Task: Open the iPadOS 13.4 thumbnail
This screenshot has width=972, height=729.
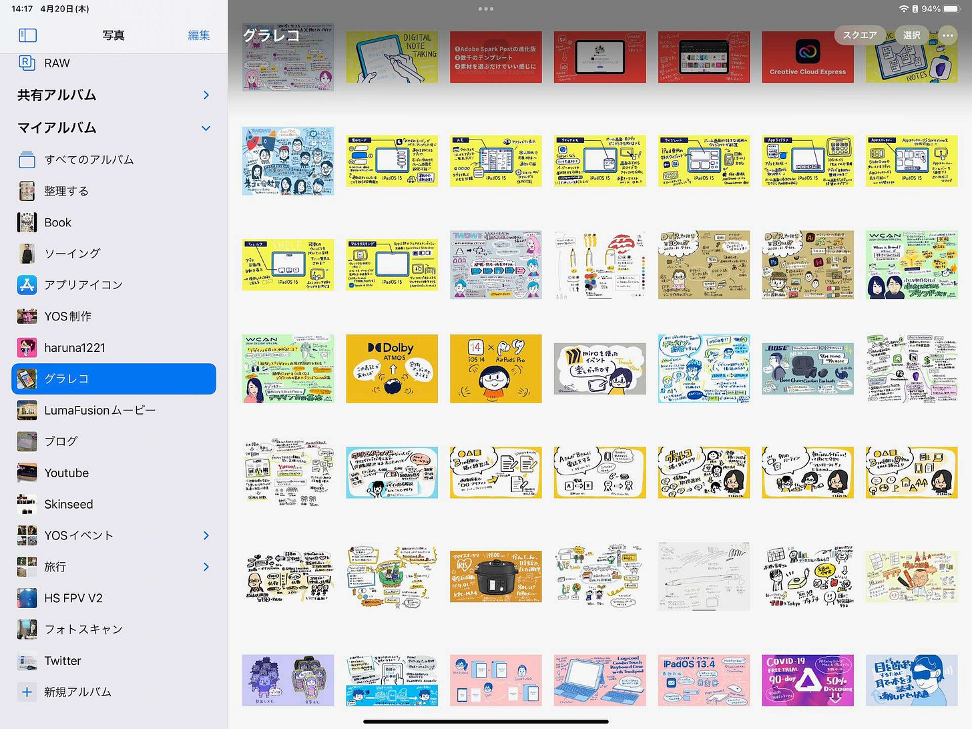Action: (704, 680)
